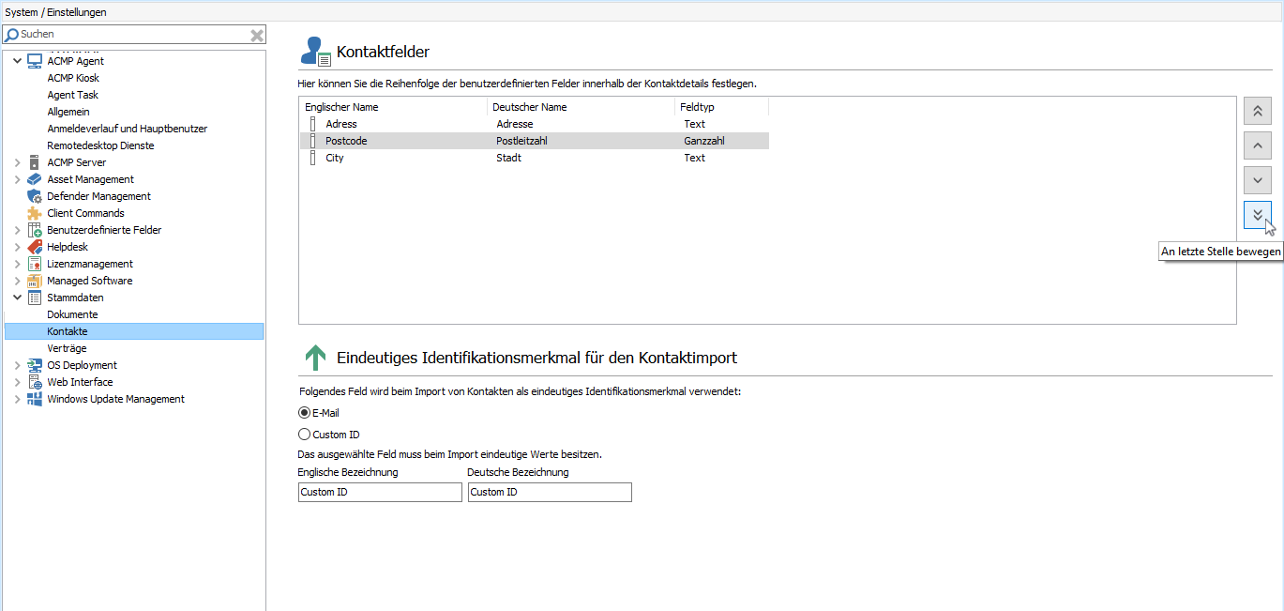Click the move down one position arrow
The image size is (1284, 611).
click(x=1257, y=179)
